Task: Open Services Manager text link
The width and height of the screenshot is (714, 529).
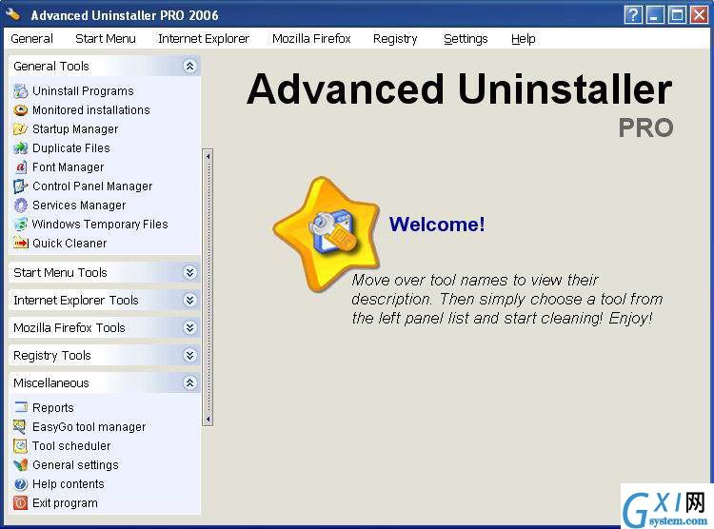Action: click(79, 206)
